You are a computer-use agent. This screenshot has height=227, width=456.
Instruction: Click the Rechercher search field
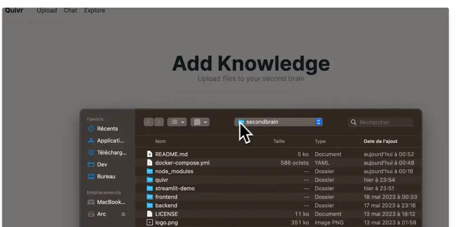[x=380, y=122]
